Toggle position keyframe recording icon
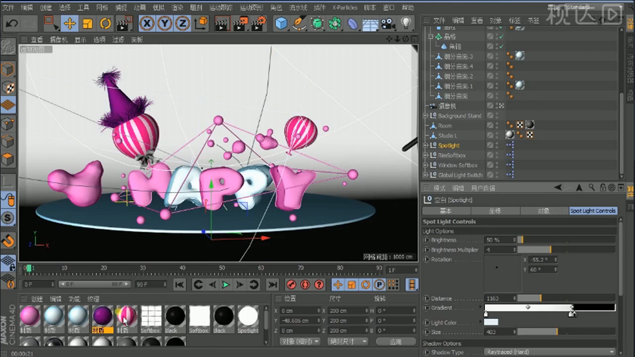This screenshot has width=635, height=357. click(x=338, y=285)
